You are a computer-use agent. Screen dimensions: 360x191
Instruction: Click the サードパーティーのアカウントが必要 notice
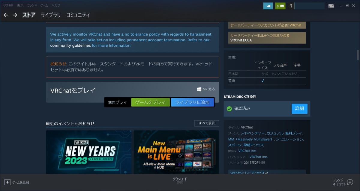coord(267,25)
